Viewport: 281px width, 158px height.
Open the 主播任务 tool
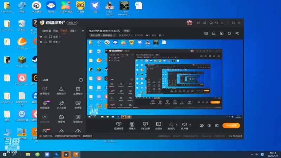tap(78, 91)
